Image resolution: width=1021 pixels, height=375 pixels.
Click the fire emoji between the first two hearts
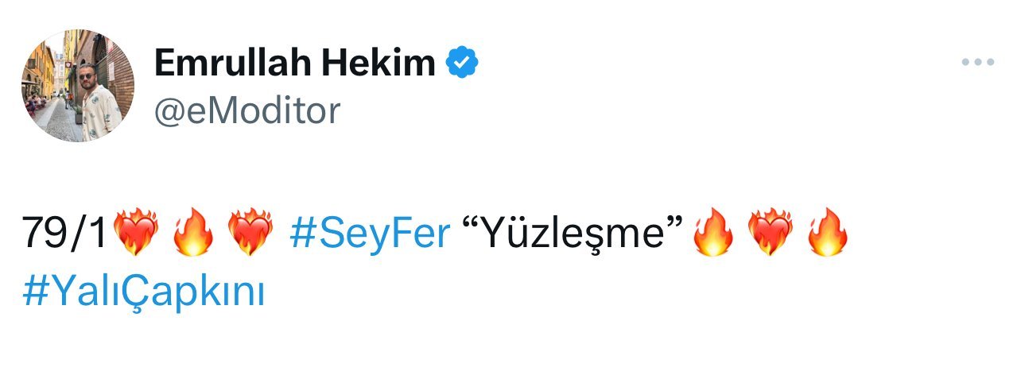(193, 234)
